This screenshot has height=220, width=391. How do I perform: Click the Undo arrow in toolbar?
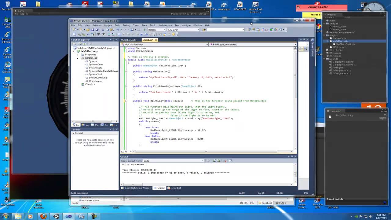point(118,30)
